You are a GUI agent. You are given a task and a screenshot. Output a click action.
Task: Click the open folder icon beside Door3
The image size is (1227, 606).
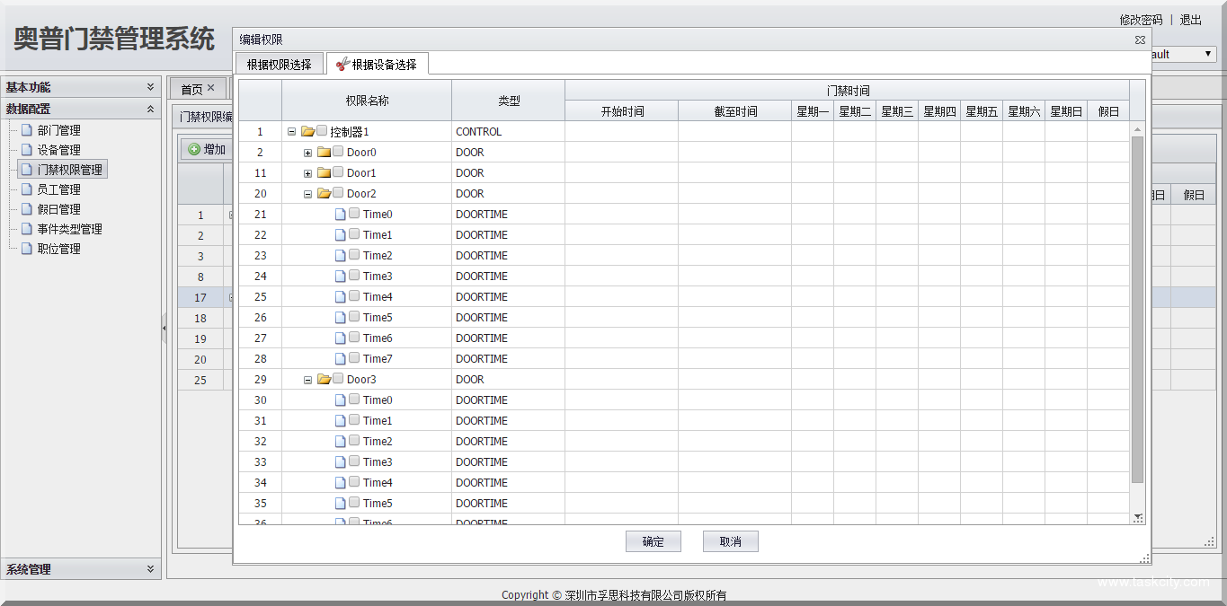coord(324,380)
